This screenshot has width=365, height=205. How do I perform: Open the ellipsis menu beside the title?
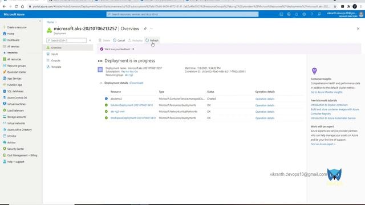(151, 28)
